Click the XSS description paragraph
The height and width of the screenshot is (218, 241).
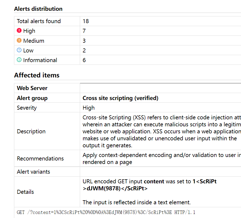click(x=162, y=131)
